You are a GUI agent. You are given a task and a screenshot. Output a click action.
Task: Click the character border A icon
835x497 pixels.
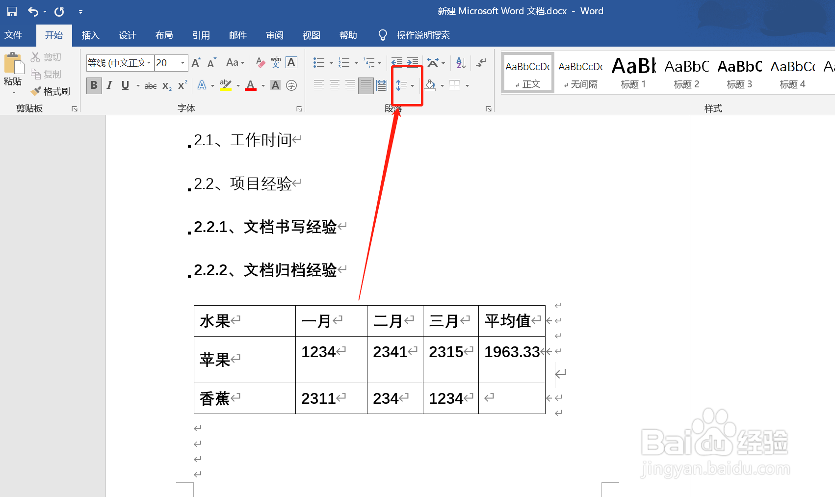[x=291, y=63]
